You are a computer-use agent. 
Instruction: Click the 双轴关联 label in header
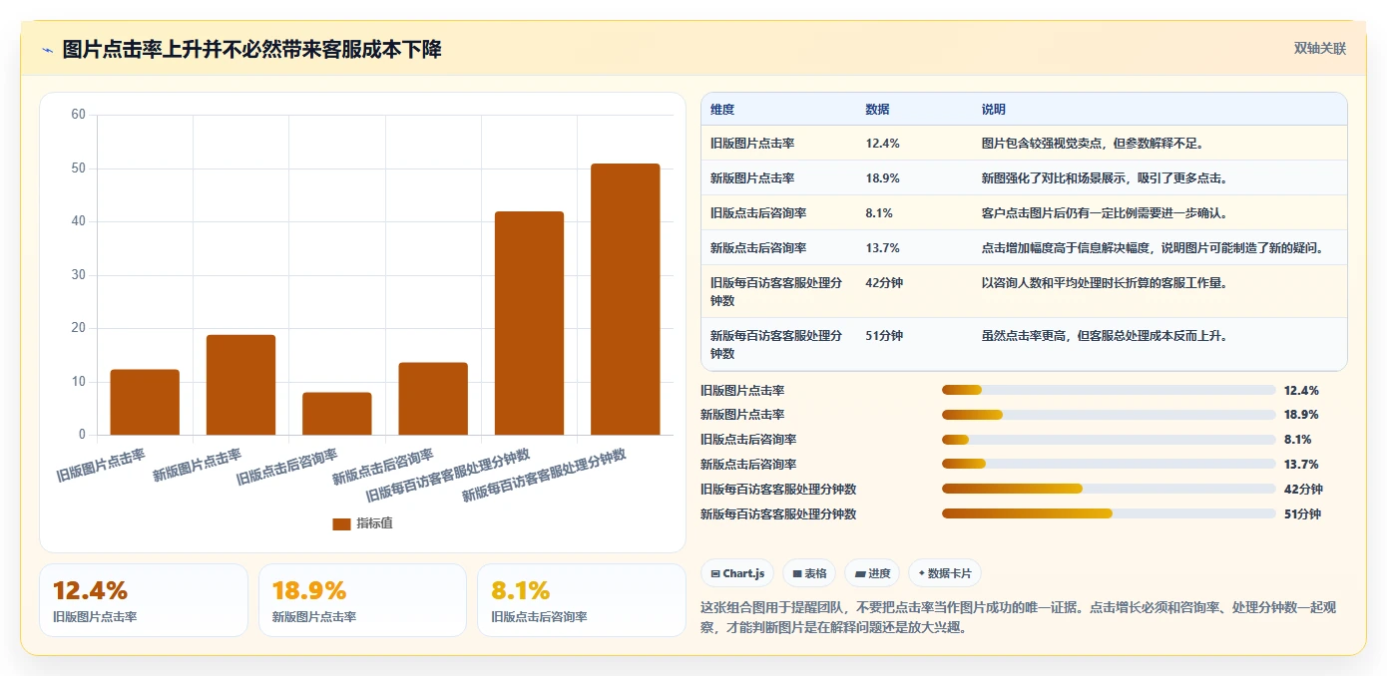pyautogui.click(x=1320, y=49)
